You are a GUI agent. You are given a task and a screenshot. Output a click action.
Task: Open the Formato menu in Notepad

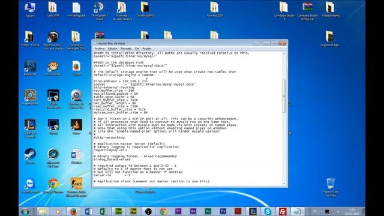click(x=126, y=49)
